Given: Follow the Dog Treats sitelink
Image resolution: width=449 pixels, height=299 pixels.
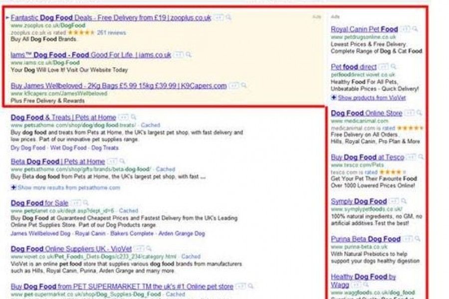Looking at the screenshot, I should click(105, 148).
